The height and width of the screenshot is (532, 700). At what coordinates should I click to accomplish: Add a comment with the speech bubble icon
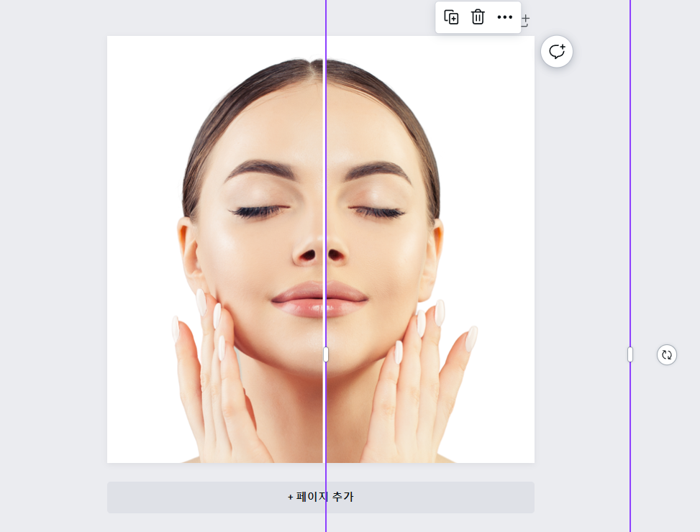[x=557, y=52]
